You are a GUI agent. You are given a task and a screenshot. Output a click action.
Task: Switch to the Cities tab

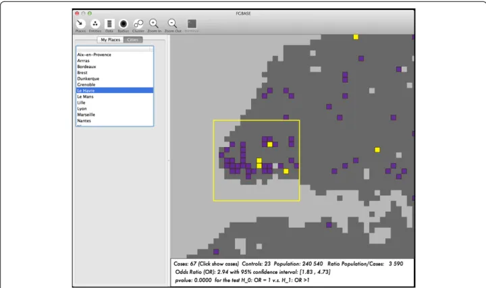click(x=133, y=40)
